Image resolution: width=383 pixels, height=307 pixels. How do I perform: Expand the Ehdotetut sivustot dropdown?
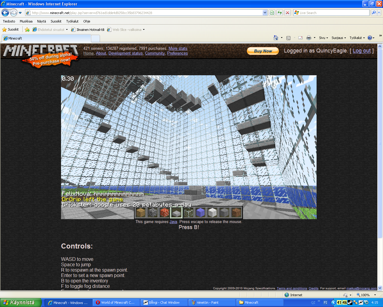click(67, 30)
